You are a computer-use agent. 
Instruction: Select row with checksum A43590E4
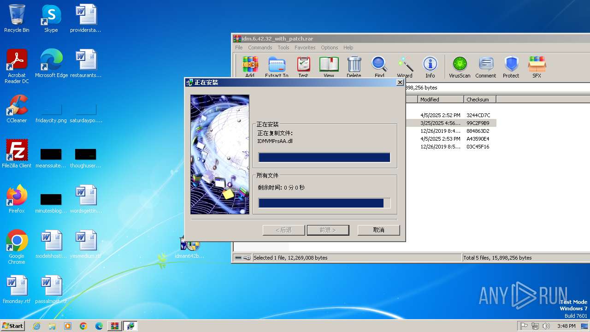[451, 139]
